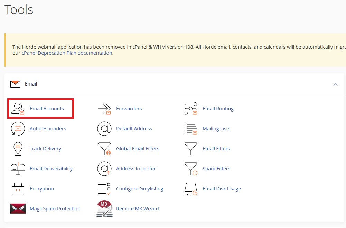The image size is (346, 228).
Task: Open the Global Email Filters link
Action: pos(138,149)
